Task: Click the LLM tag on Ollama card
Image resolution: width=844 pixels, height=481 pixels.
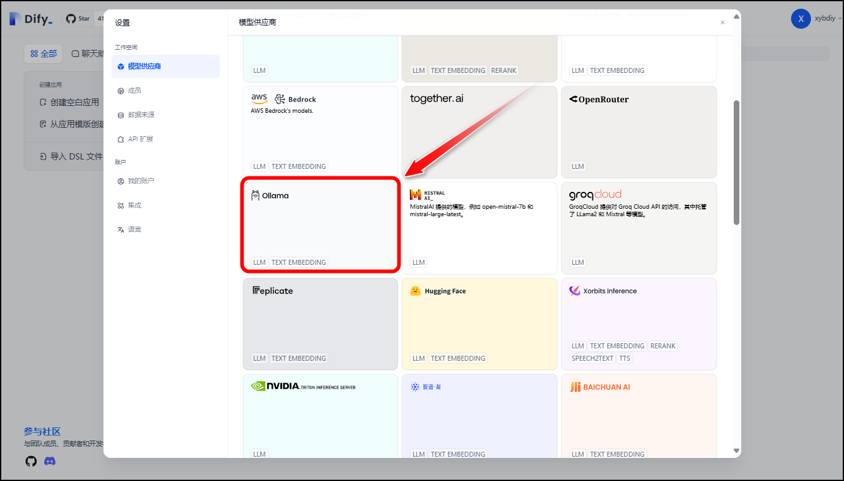Action: pos(259,262)
